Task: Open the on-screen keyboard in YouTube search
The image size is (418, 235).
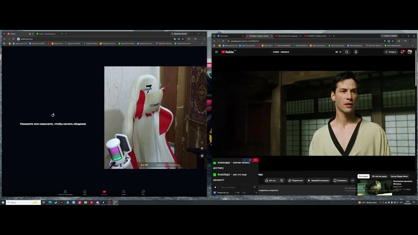Action: coord(336,52)
